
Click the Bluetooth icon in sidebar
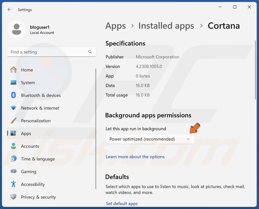(13, 95)
